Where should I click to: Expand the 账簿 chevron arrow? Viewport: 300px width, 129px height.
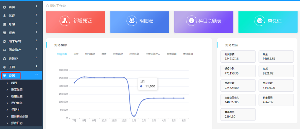(36, 23)
